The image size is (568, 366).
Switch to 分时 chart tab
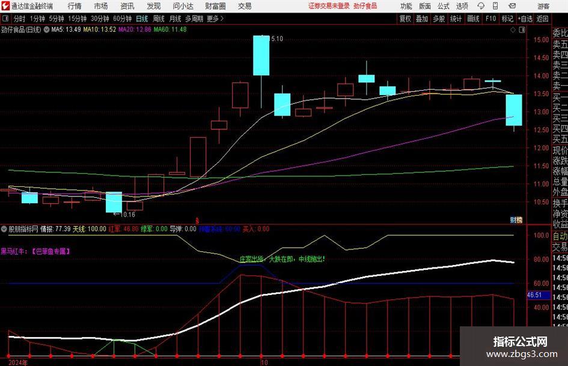20,19
